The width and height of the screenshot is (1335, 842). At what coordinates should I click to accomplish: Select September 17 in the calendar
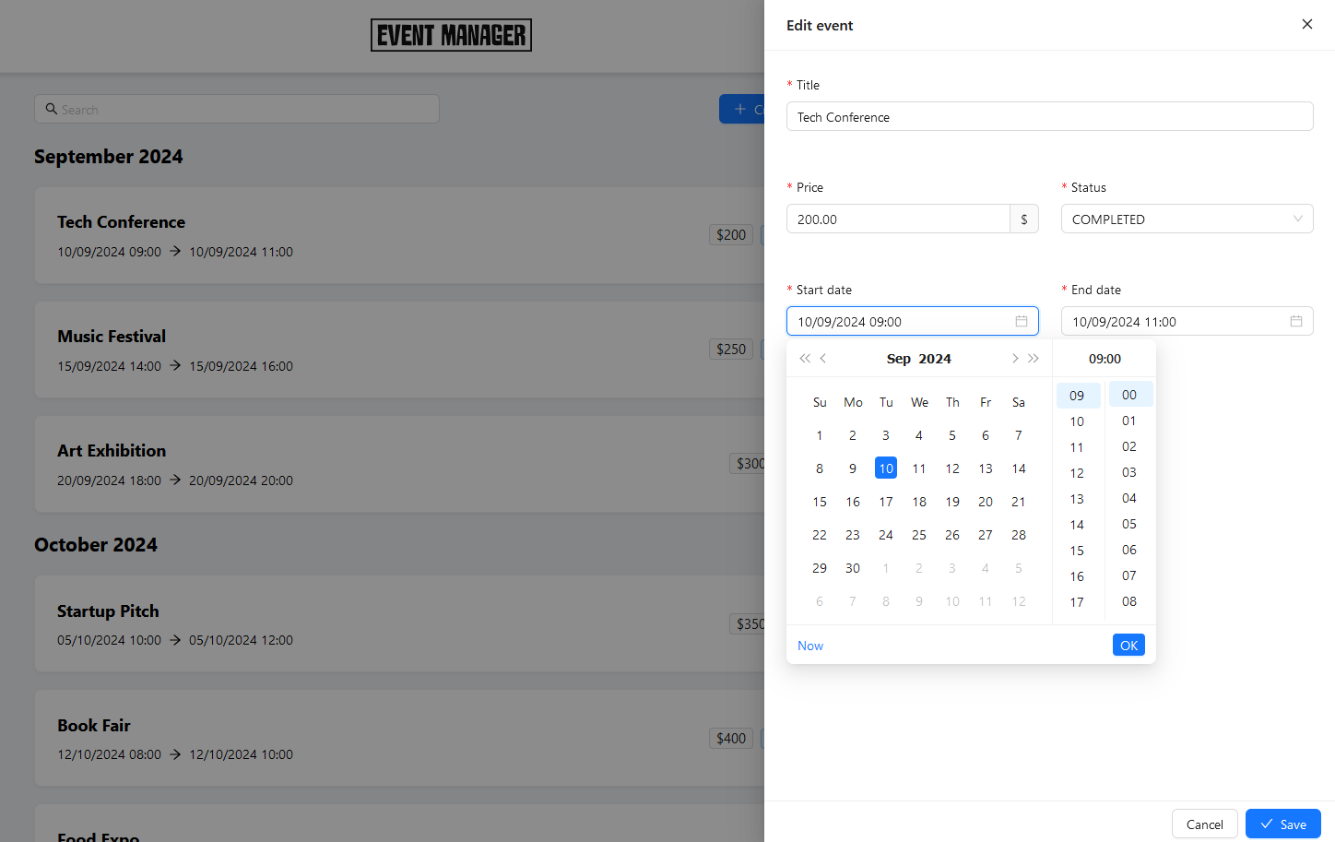(x=886, y=501)
